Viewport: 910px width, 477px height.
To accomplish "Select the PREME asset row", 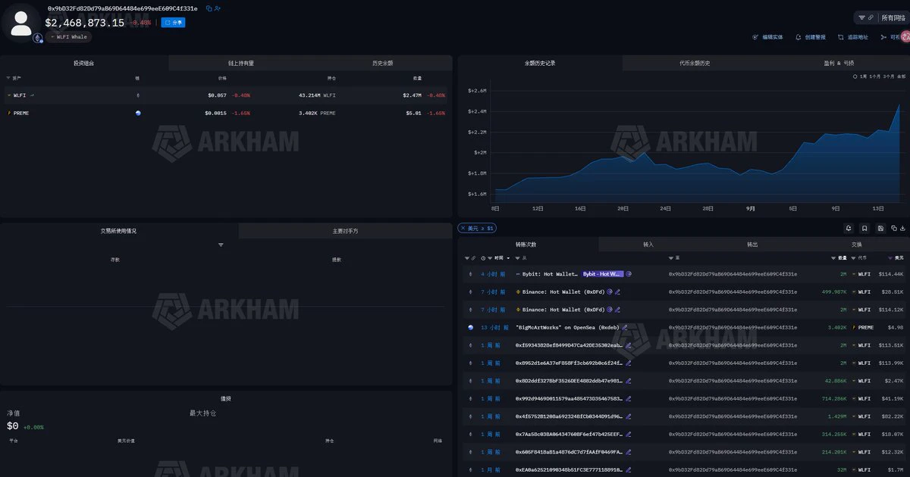I will 226,113.
